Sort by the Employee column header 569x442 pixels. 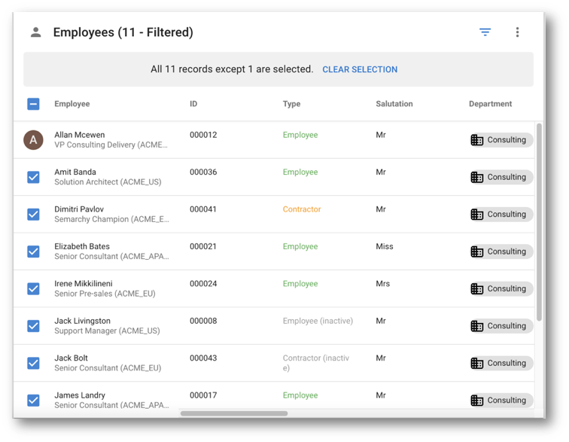(72, 104)
